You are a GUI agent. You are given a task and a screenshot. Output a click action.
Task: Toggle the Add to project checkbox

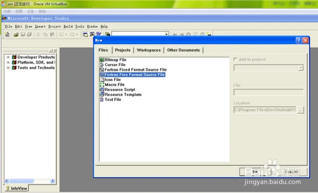pyautogui.click(x=235, y=59)
